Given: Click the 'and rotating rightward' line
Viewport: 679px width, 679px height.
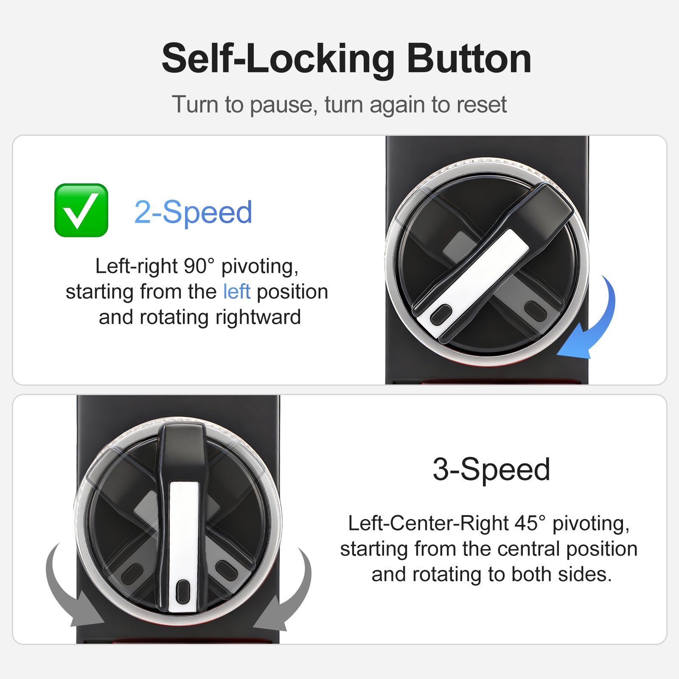Looking at the screenshot, I should click(x=200, y=317).
